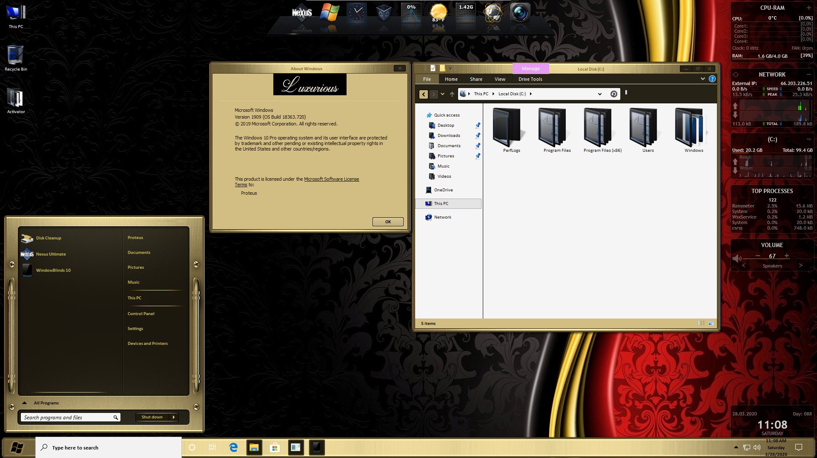Screen dimensions: 817x458
Task: Expand the This PC breadcrumb arrow
Action: click(x=493, y=94)
